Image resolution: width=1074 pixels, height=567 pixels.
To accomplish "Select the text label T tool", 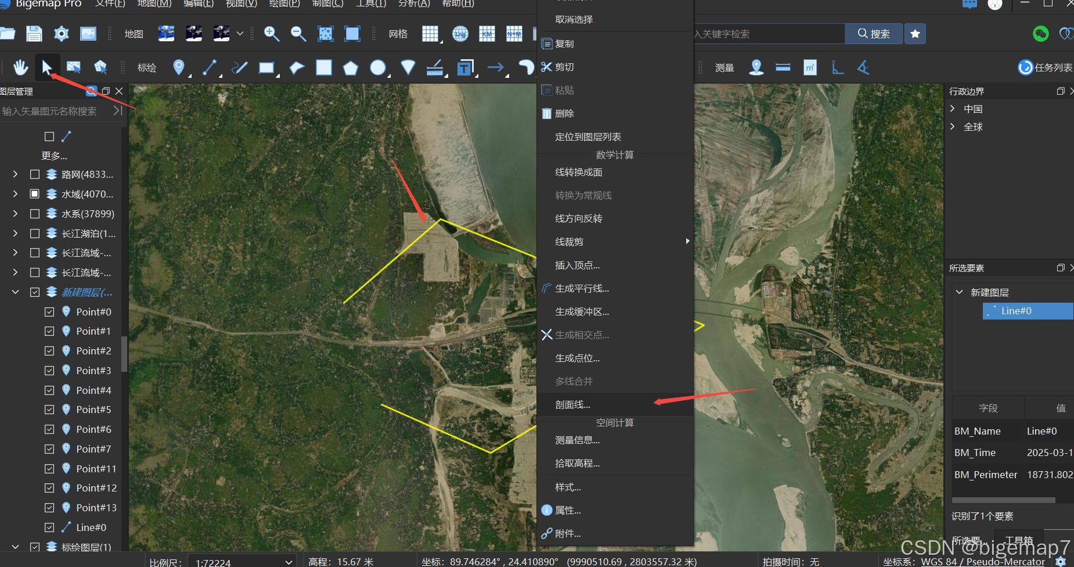I will pyautogui.click(x=465, y=68).
